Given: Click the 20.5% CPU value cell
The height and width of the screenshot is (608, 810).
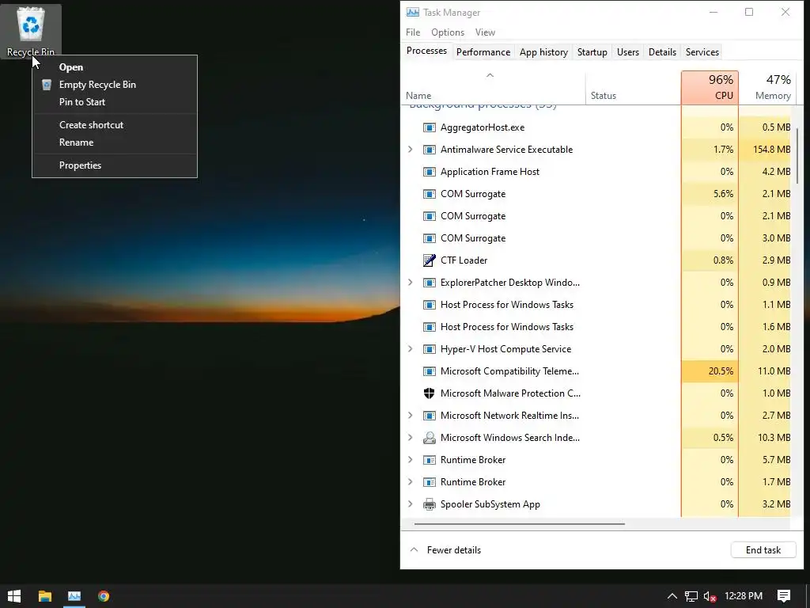Looking at the screenshot, I should point(710,371).
